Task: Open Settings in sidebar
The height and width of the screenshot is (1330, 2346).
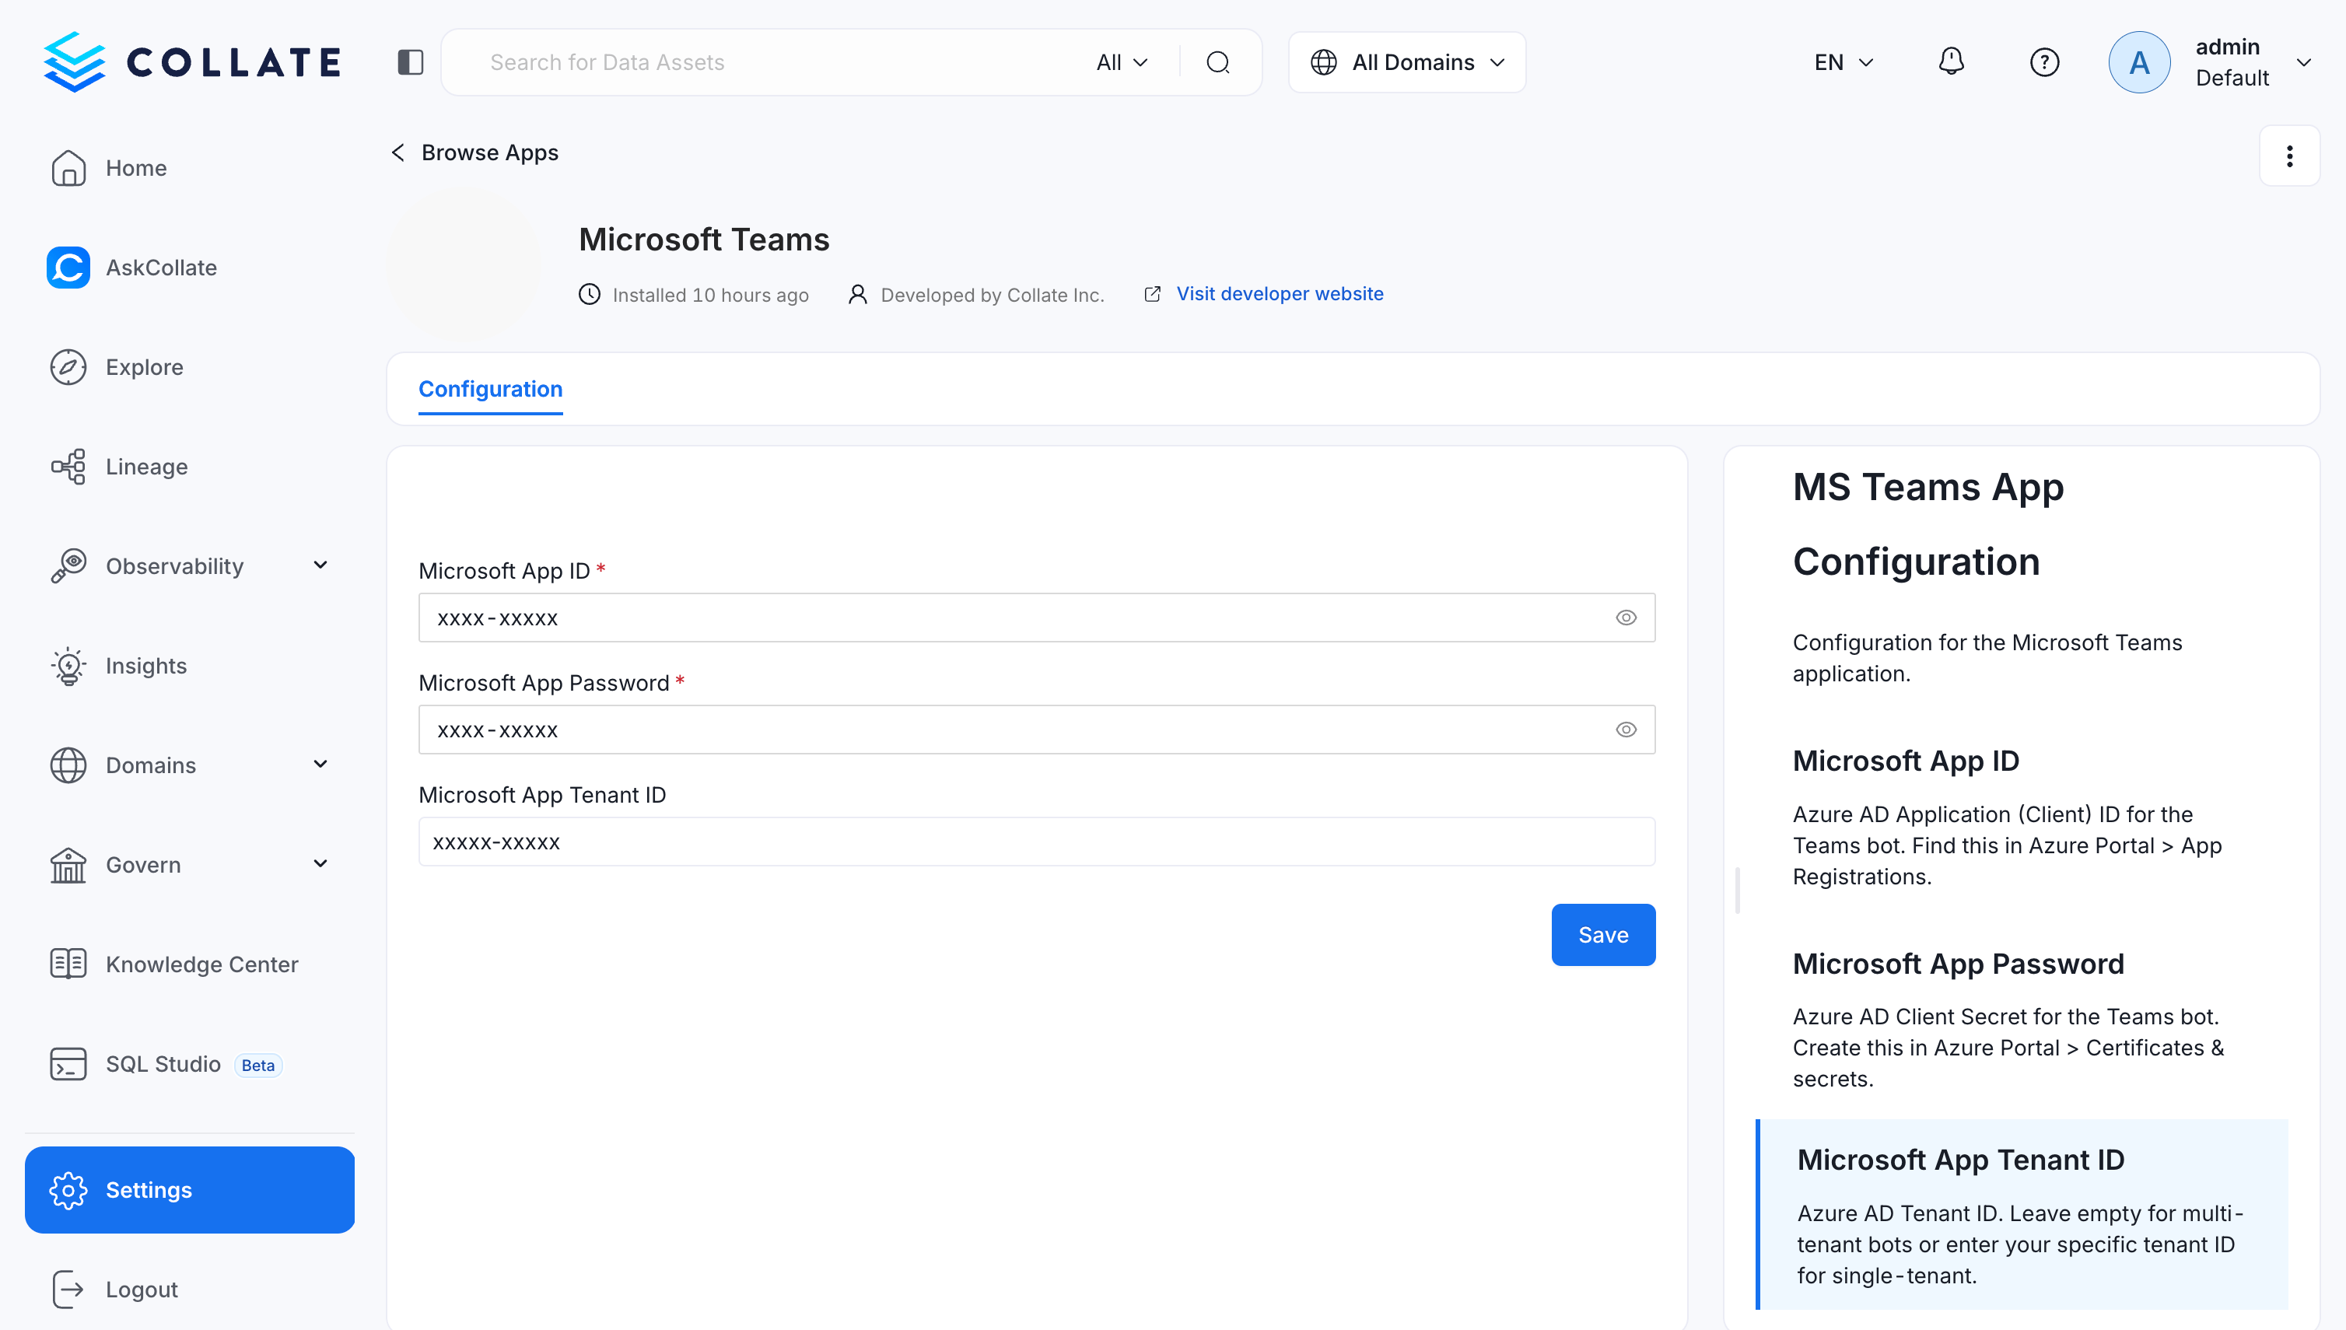Action: [189, 1189]
